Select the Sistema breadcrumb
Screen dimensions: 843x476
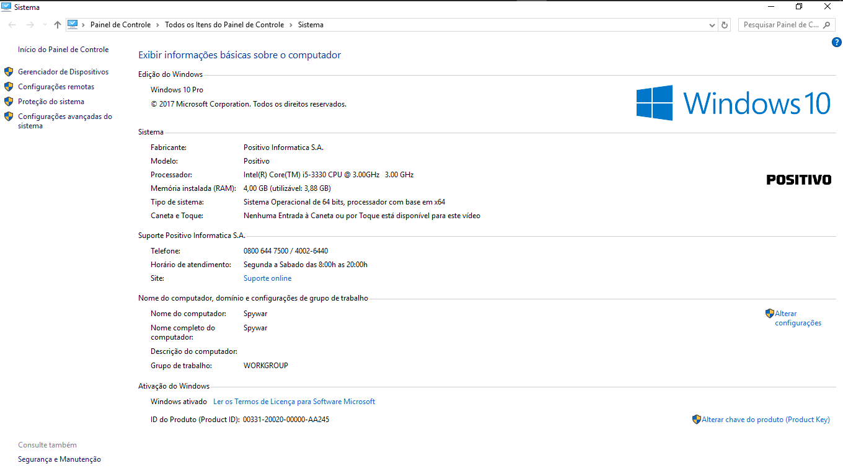311,25
